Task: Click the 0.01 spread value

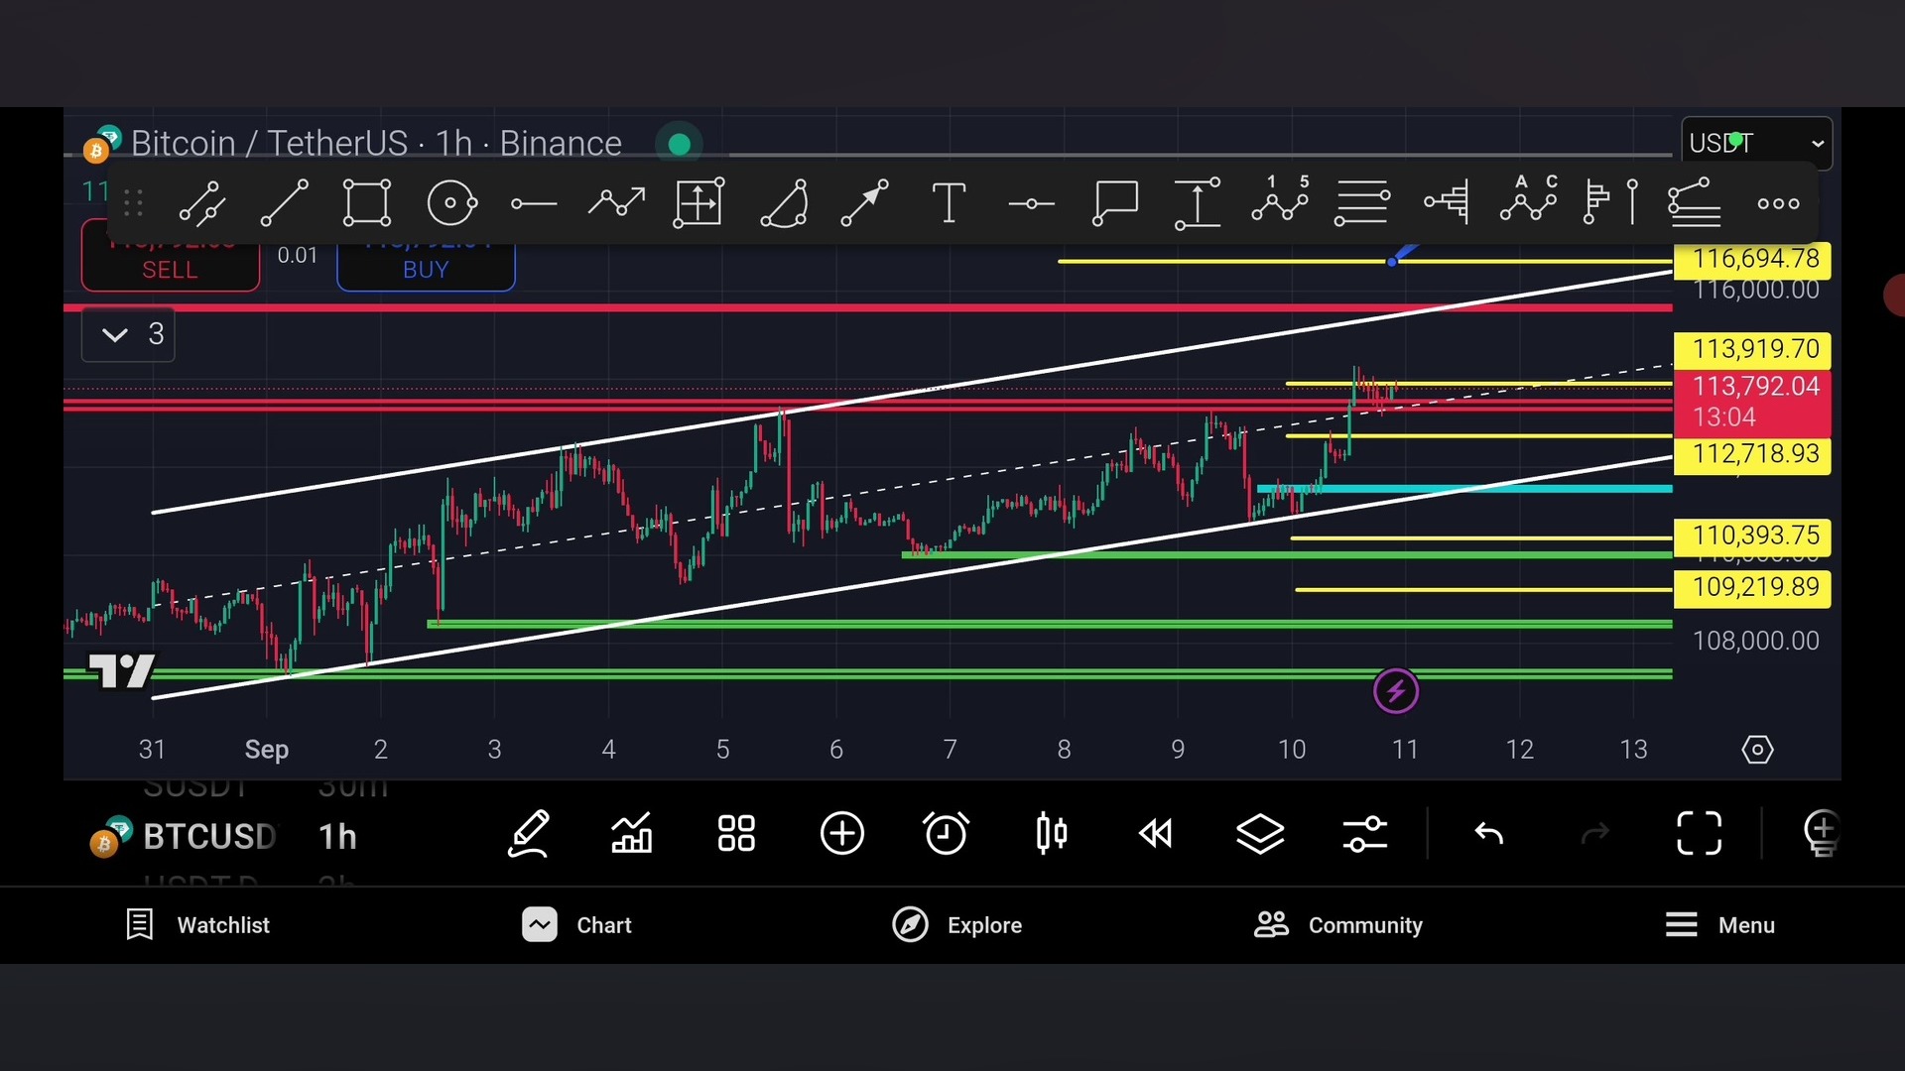Action: [298, 256]
